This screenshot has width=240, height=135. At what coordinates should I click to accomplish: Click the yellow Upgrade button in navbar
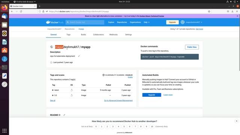(172, 22)
